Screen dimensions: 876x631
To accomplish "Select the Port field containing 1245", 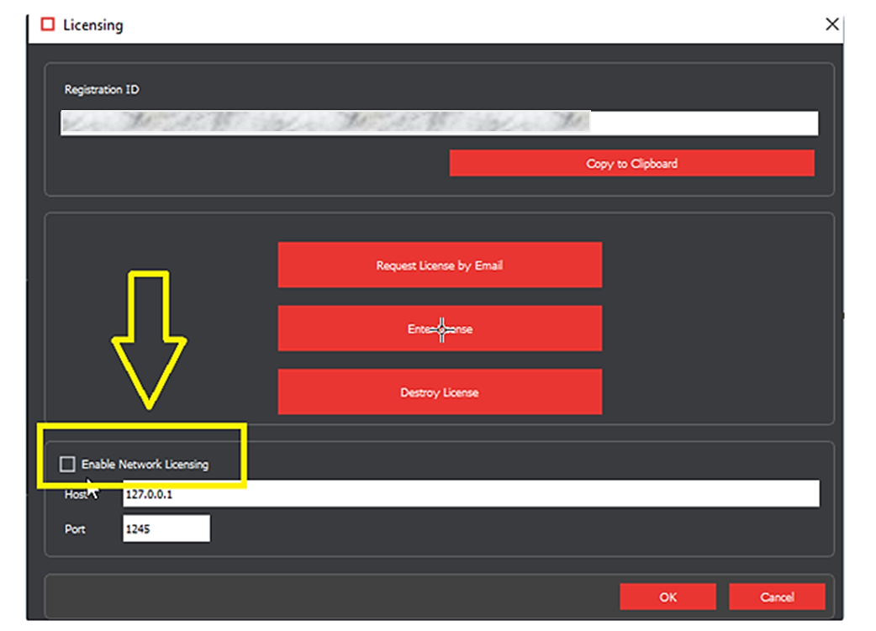I will (x=166, y=529).
